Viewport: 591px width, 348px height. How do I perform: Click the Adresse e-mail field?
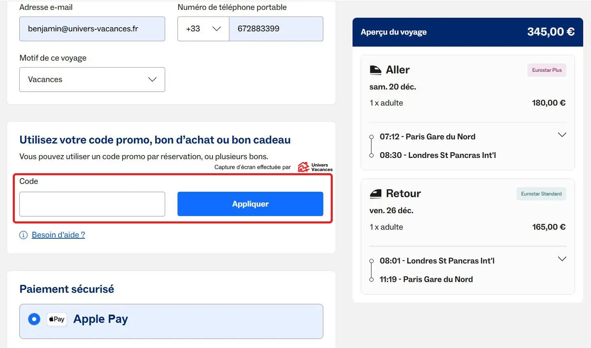click(x=92, y=29)
